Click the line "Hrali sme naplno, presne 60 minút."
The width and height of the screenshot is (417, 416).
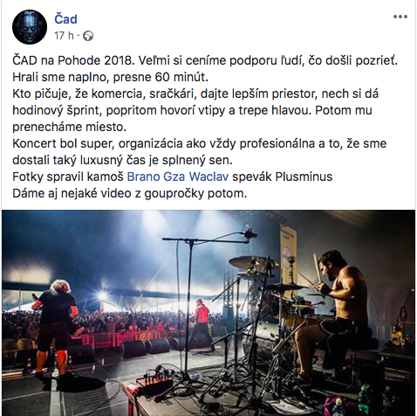tap(111, 77)
